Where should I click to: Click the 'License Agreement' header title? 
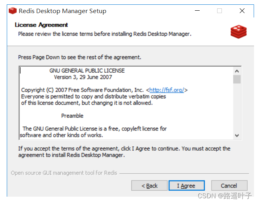coord(41,25)
